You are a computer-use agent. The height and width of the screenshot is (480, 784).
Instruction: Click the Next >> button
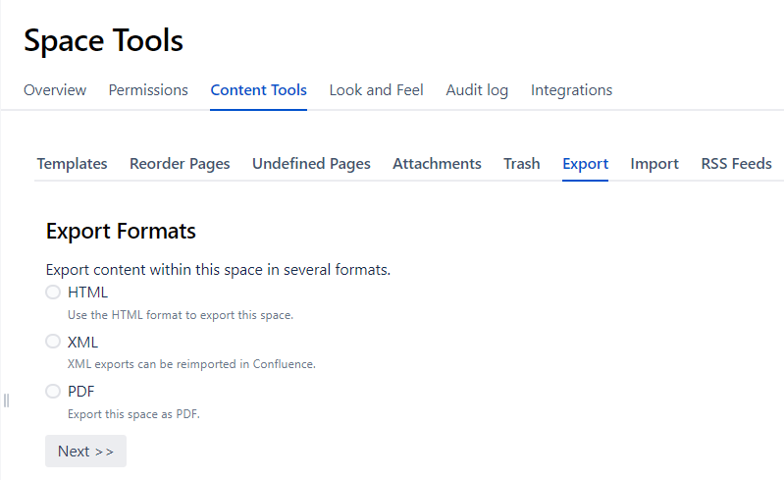click(85, 451)
